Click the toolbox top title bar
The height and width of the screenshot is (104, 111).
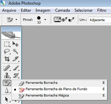(11, 29)
